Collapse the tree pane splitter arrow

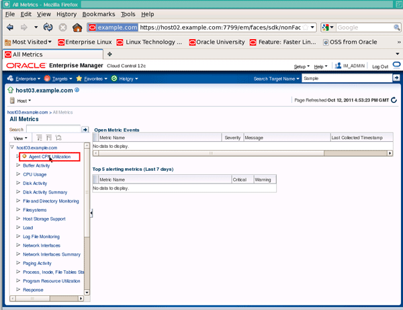pyautogui.click(x=91, y=213)
